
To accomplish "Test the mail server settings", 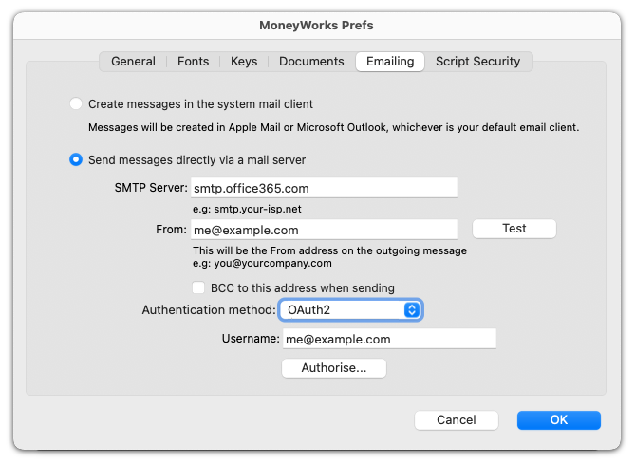I will pos(514,229).
